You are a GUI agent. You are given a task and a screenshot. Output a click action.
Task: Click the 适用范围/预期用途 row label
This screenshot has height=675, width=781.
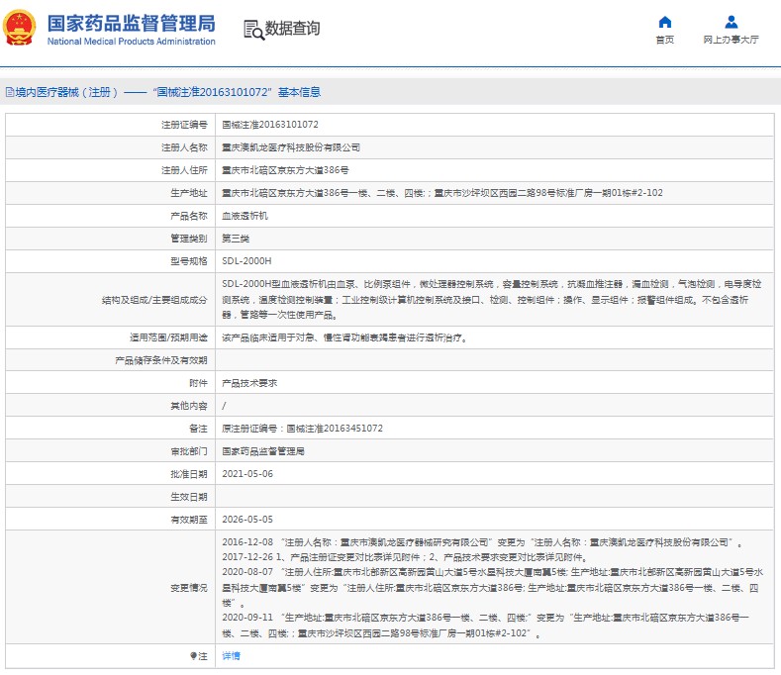click(168, 337)
